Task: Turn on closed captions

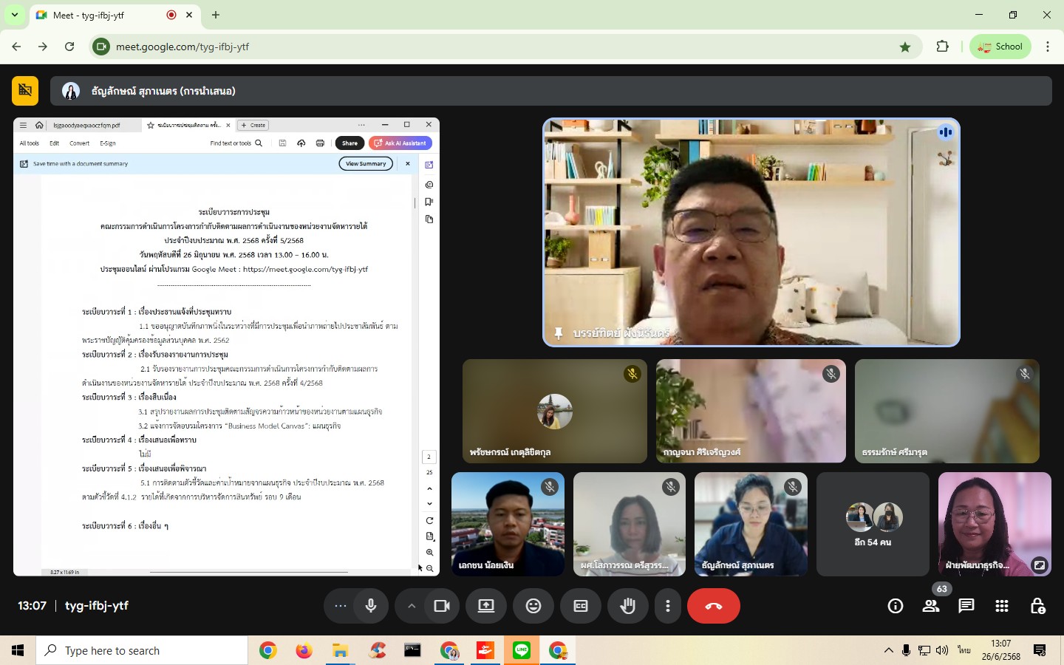Action: [581, 606]
